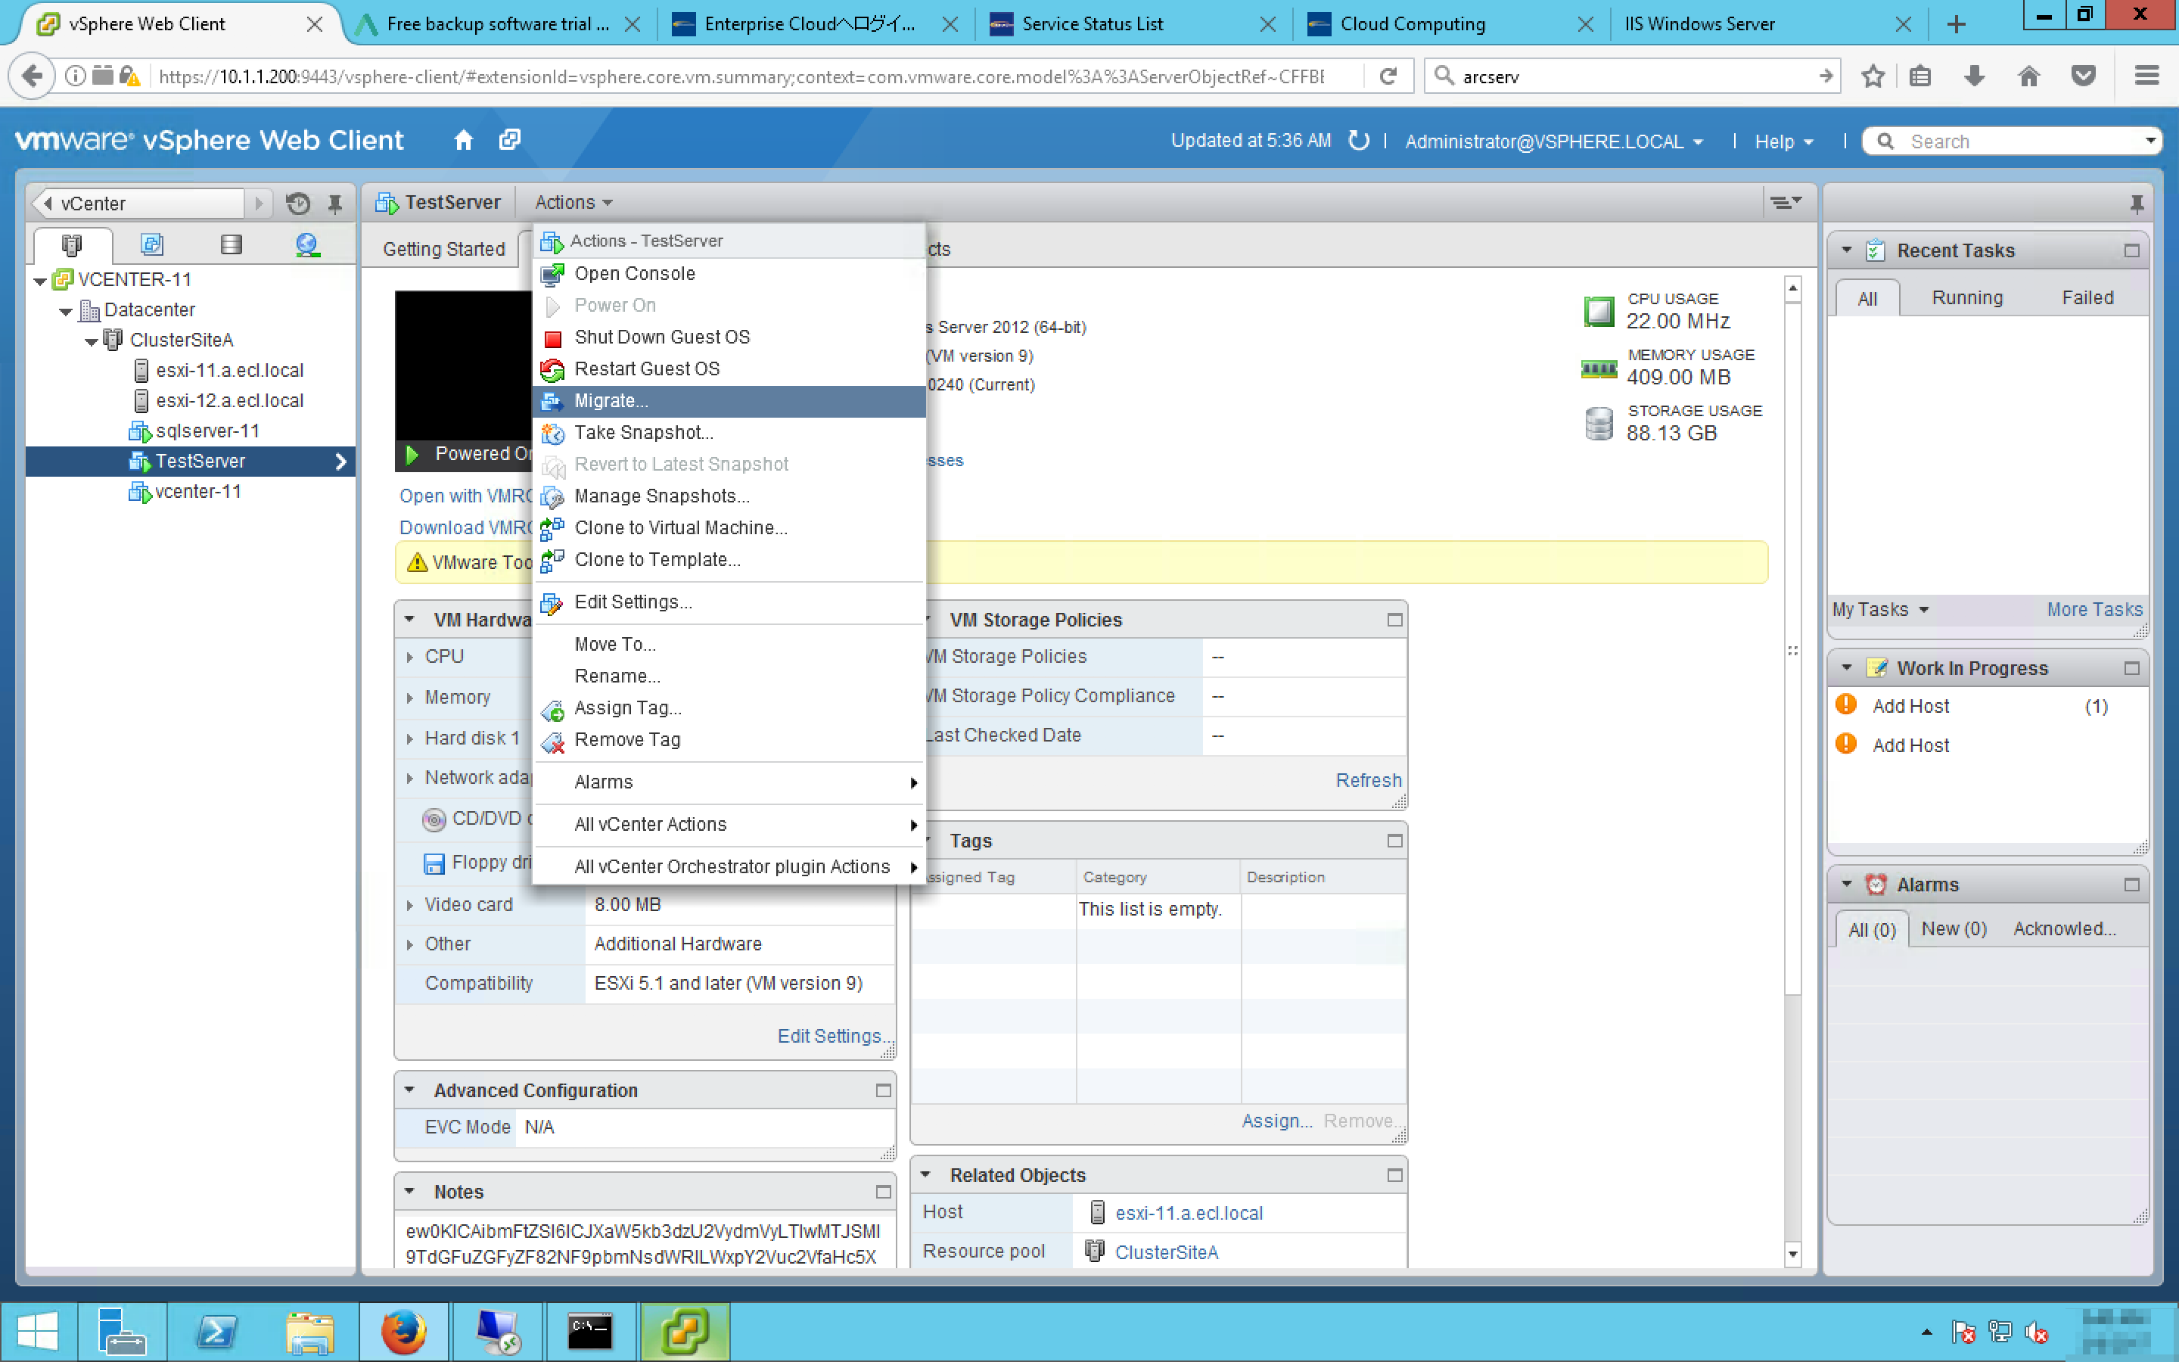Screen dimensions: 2179x1362
Task: Expand the Hard disk 1 row
Action: click(409, 739)
